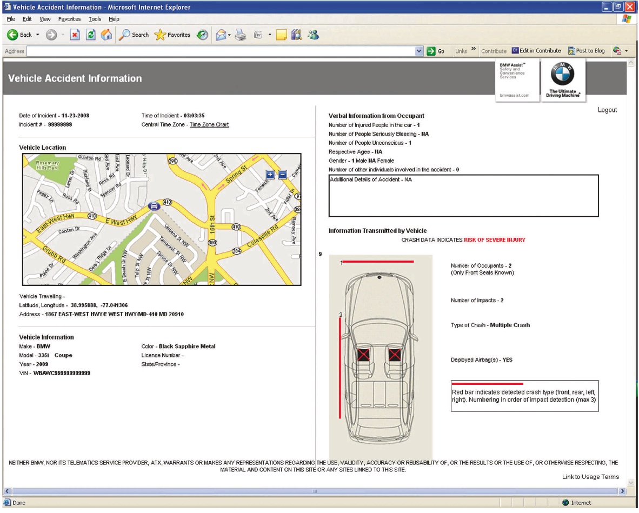The height and width of the screenshot is (513, 639).
Task: Click in the Address bar field
Action: click(221, 51)
